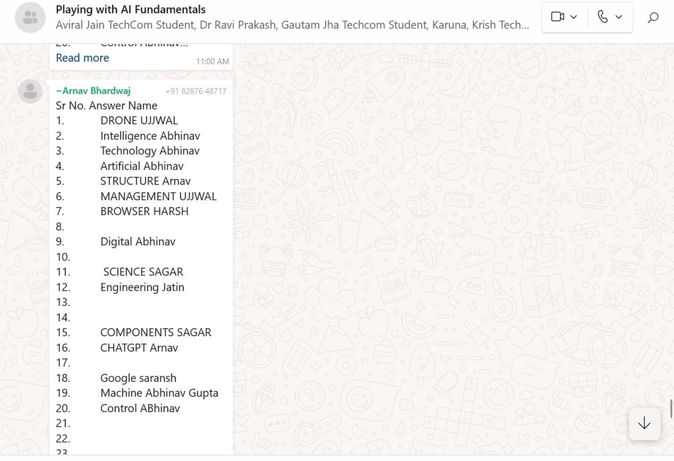Click the empty entry number 14.
This screenshot has height=461, width=674.
pyautogui.click(x=62, y=318)
